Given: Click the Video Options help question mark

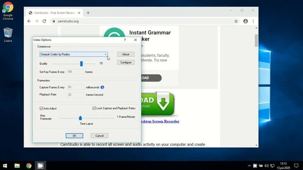Looking at the screenshot, I should (125, 40).
